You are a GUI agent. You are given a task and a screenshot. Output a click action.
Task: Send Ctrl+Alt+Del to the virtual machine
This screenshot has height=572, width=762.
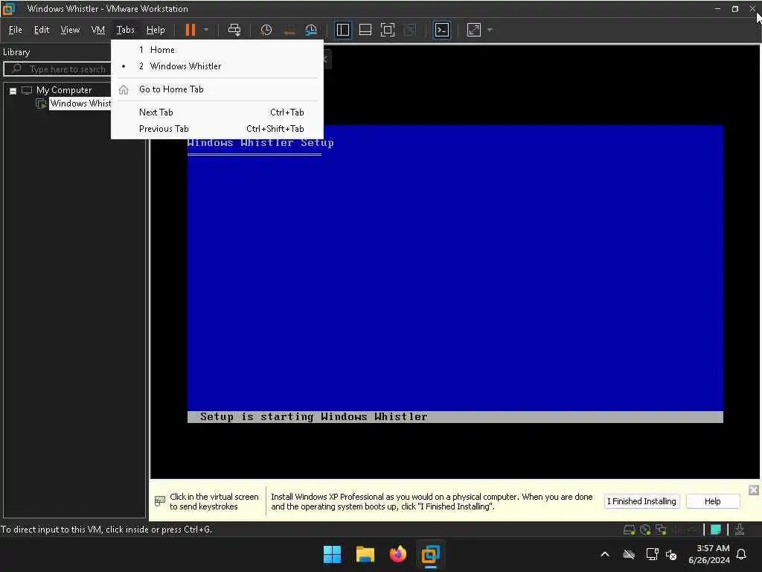pos(234,30)
